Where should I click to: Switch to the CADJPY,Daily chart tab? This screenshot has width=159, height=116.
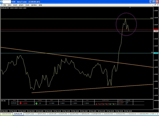coord(30,114)
